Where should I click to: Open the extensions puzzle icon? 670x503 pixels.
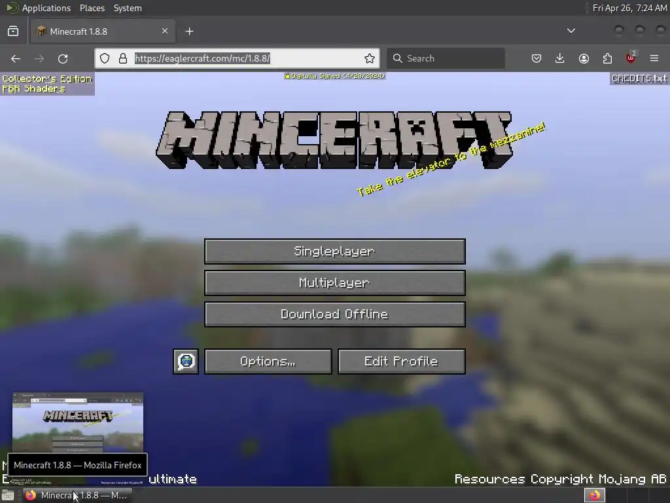[x=607, y=58]
